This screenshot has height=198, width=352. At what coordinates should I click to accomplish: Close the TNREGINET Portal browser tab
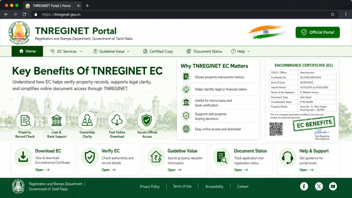[78, 6]
